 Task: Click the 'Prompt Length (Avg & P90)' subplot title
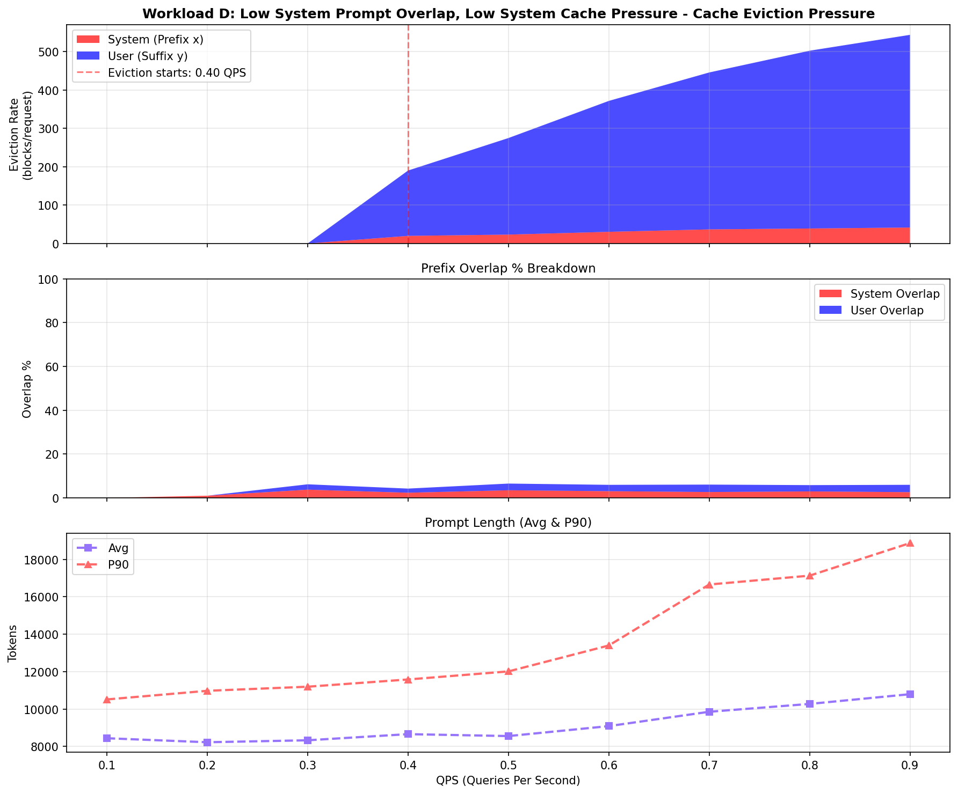(x=508, y=523)
